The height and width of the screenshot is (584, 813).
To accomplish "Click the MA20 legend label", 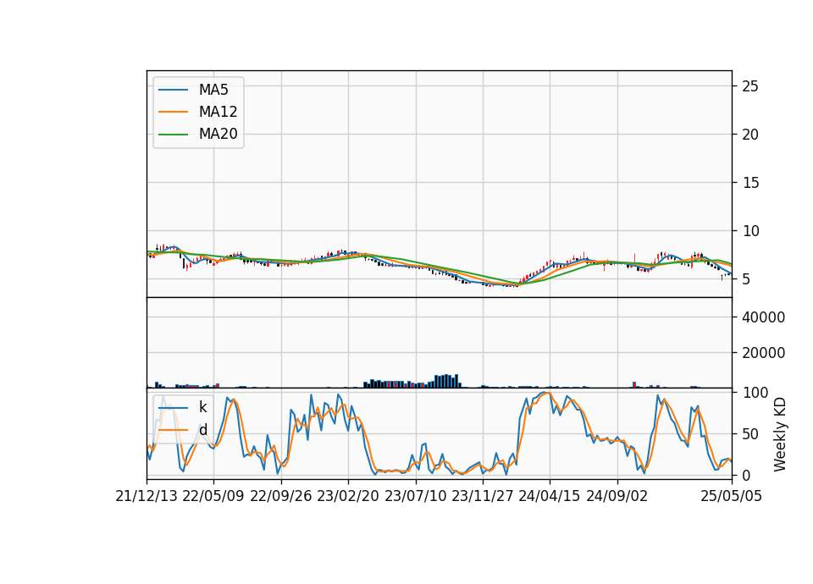I will click(218, 135).
